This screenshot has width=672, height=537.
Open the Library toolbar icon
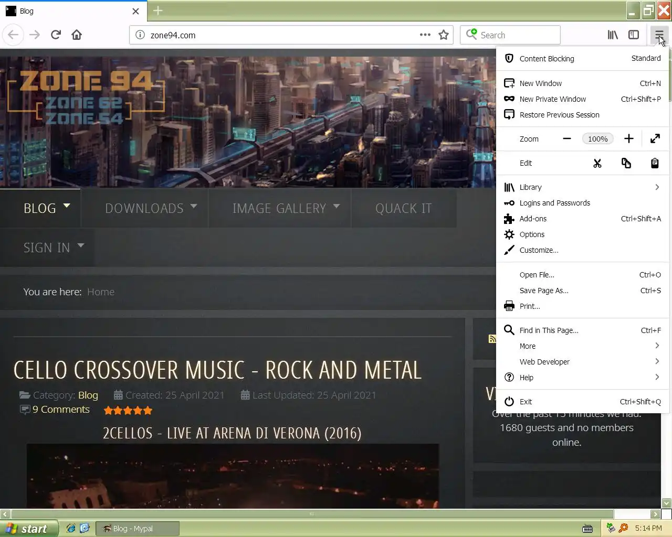coord(613,35)
